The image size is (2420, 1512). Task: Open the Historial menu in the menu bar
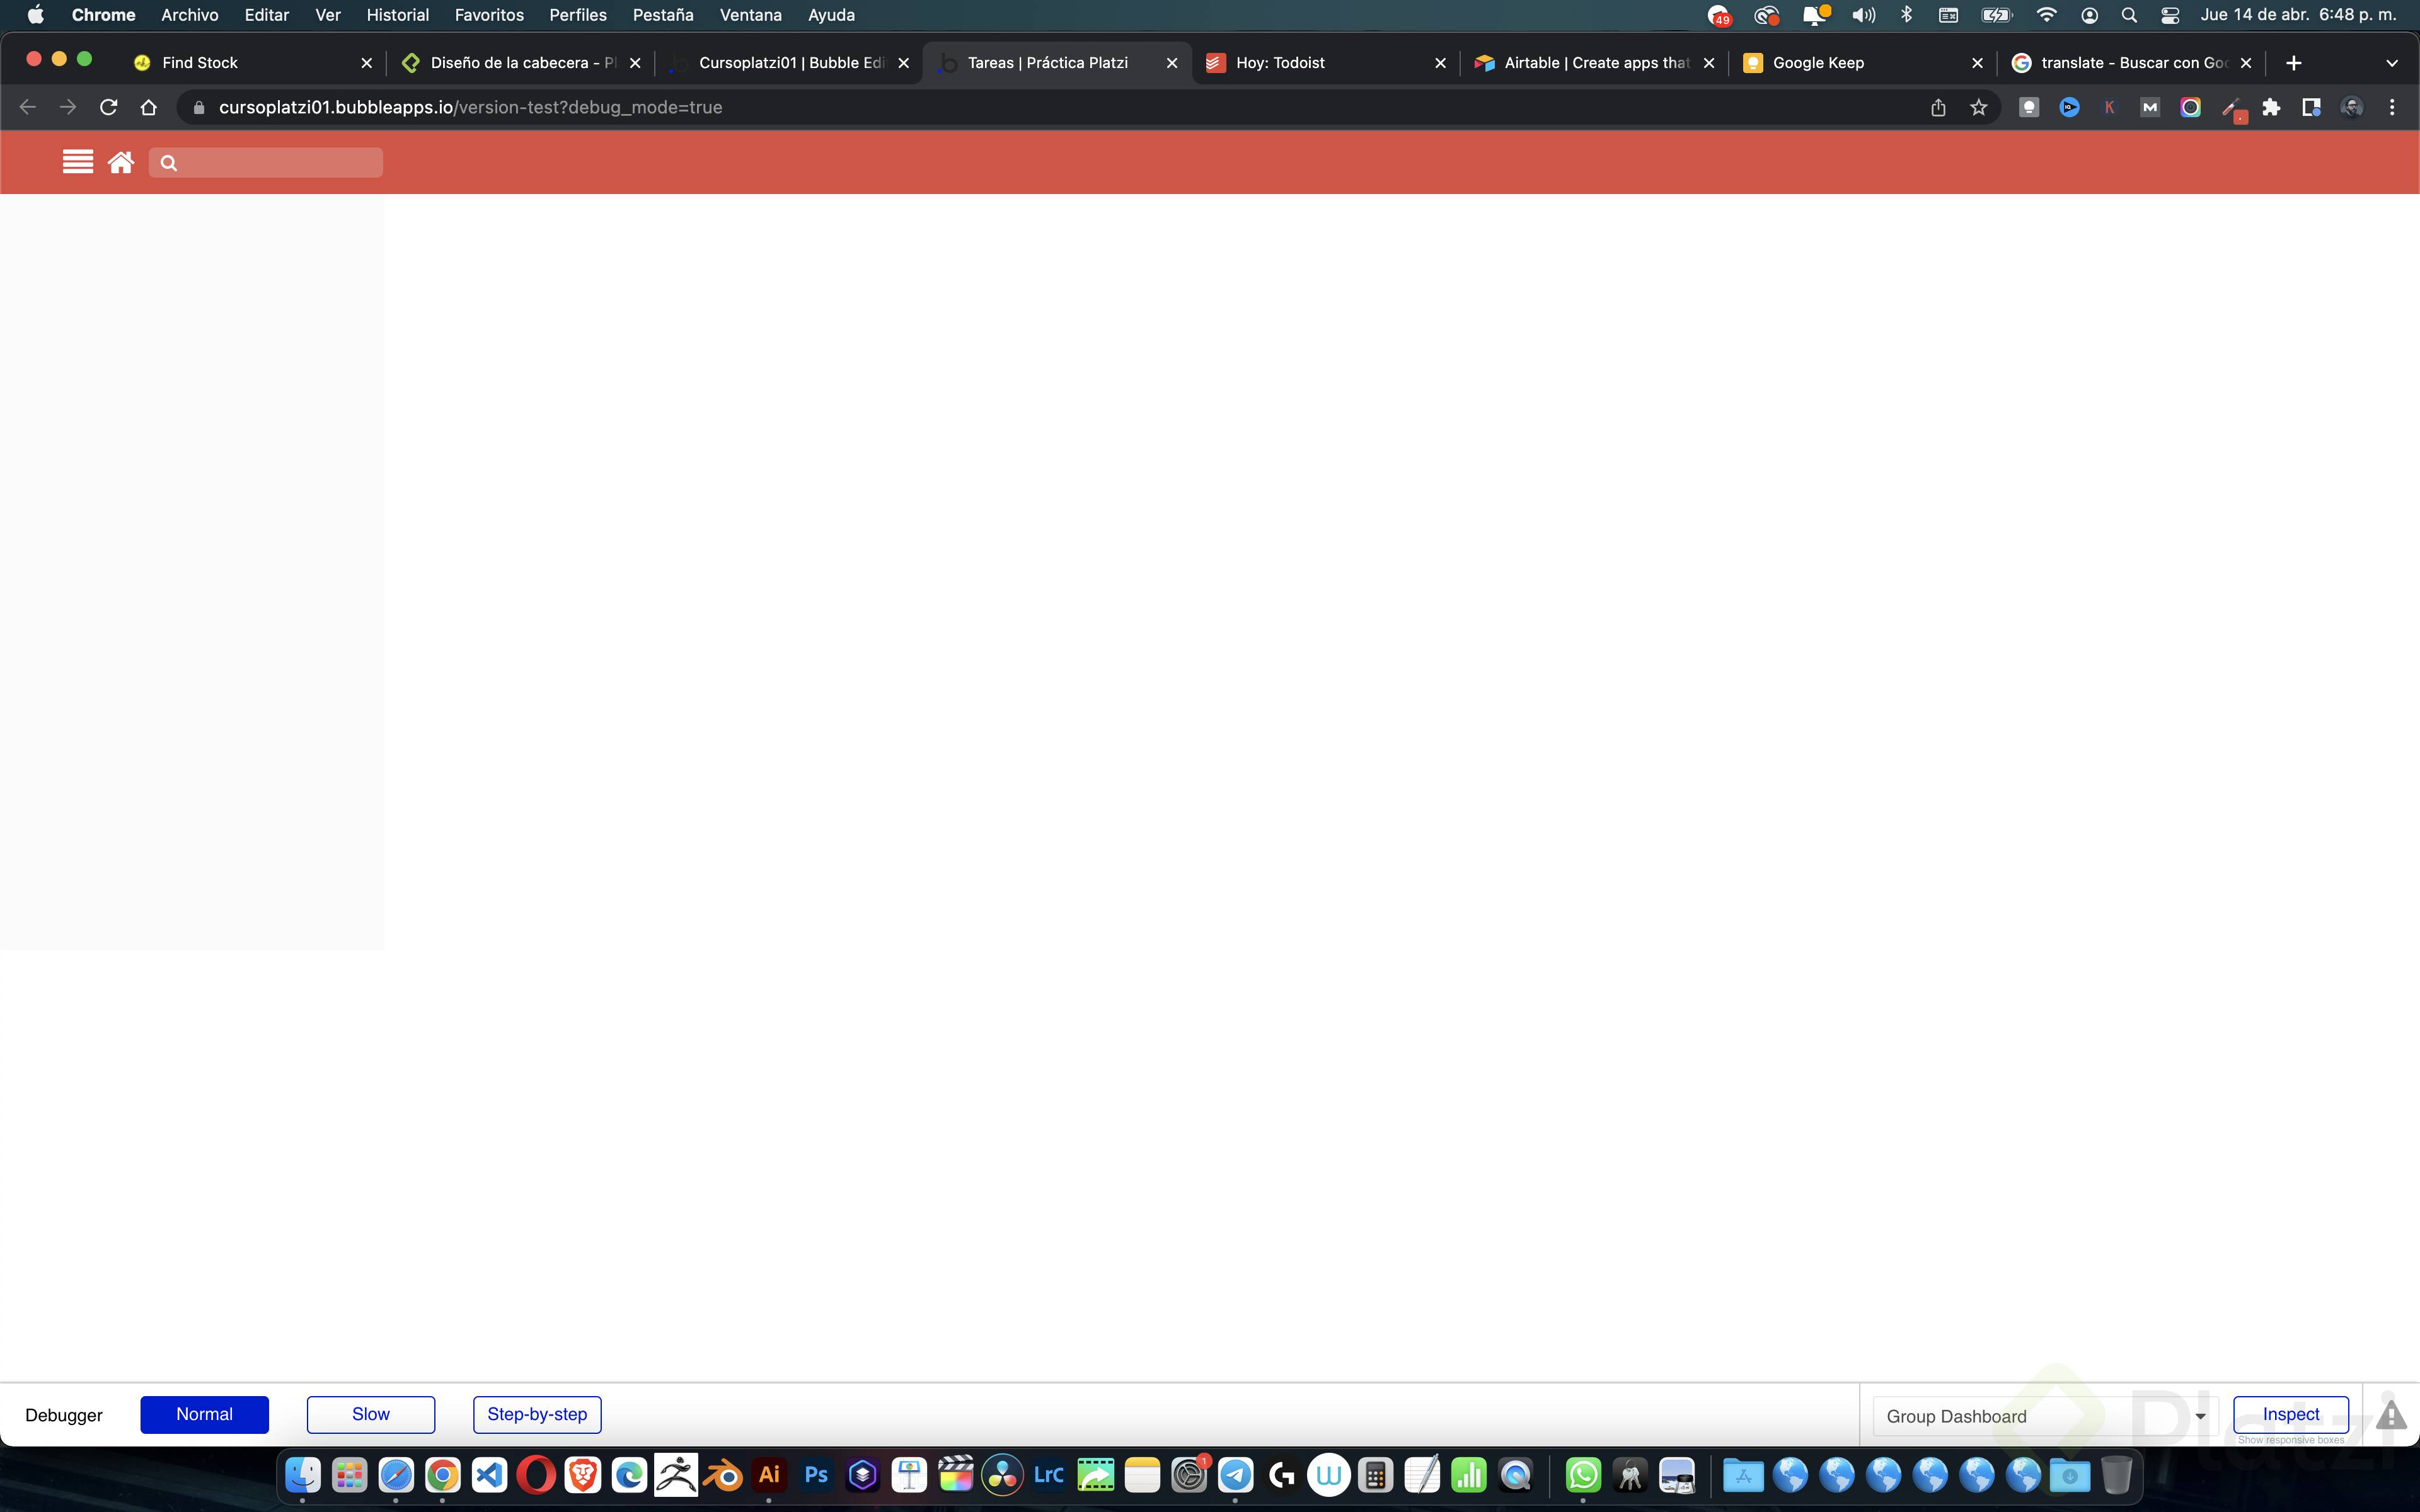(397, 15)
